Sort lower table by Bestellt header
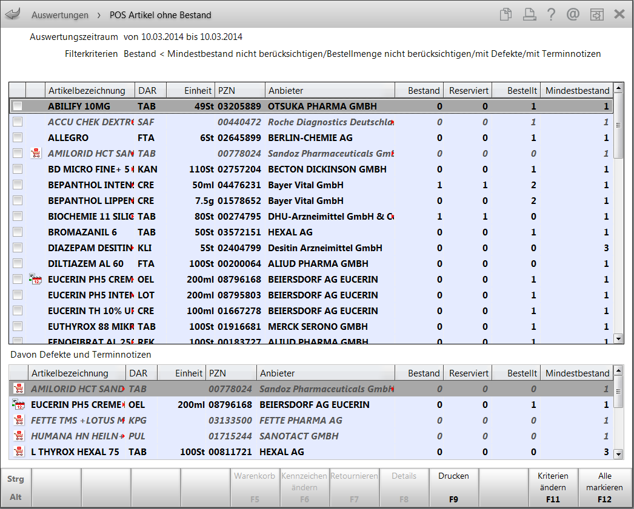Image resolution: width=634 pixels, height=509 pixels. 516,373
